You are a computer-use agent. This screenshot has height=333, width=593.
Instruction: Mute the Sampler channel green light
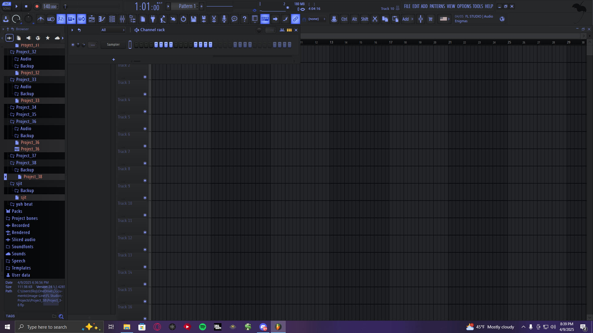coord(73,45)
